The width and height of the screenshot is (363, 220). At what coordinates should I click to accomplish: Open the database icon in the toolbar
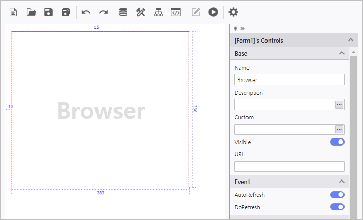tap(123, 12)
